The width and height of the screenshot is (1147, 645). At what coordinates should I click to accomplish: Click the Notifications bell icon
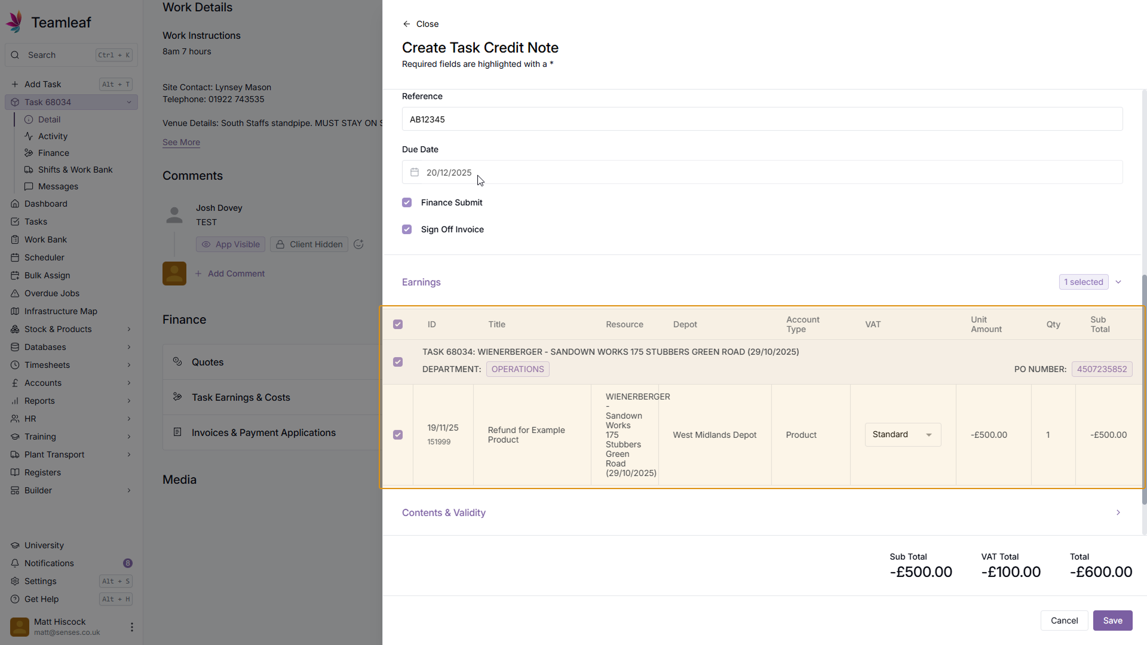15,563
